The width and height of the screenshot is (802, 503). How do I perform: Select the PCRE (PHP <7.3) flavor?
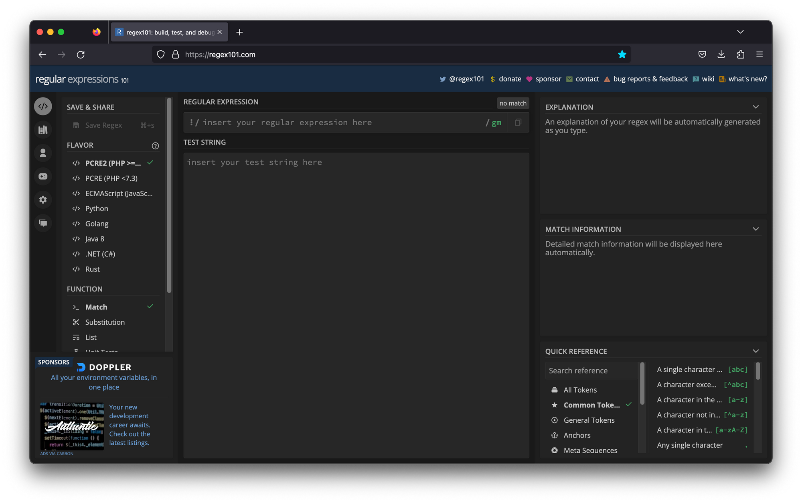(113, 178)
